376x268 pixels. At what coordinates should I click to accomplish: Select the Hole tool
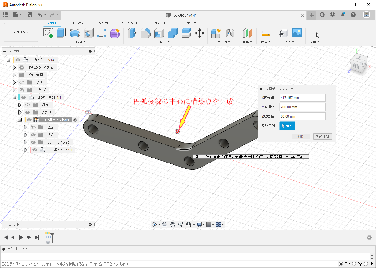tap(88, 33)
